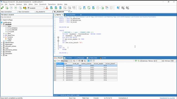Click the execute query play icon
Screen dimensions: 177x99
(11, 8)
